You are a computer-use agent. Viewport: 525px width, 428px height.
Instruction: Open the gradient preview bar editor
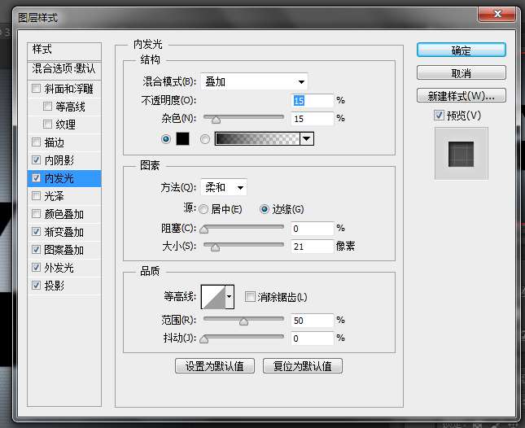257,139
